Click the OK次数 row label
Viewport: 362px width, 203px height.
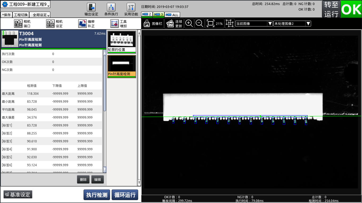point(7,62)
